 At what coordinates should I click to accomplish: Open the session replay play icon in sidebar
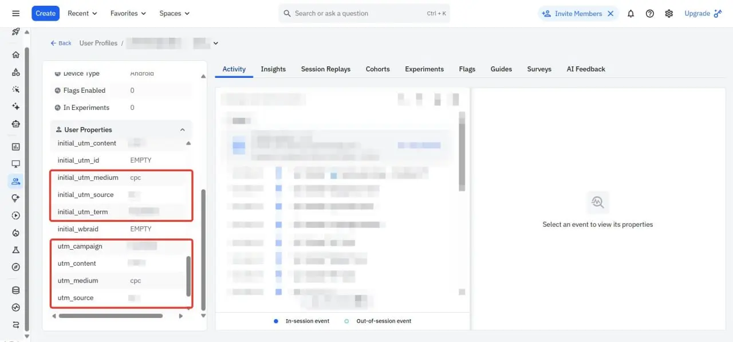15,215
